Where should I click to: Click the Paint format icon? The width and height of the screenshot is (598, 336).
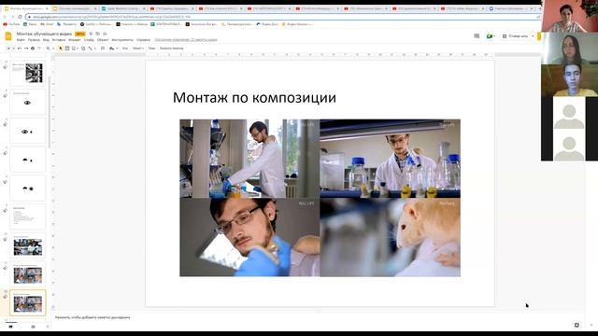point(39,49)
